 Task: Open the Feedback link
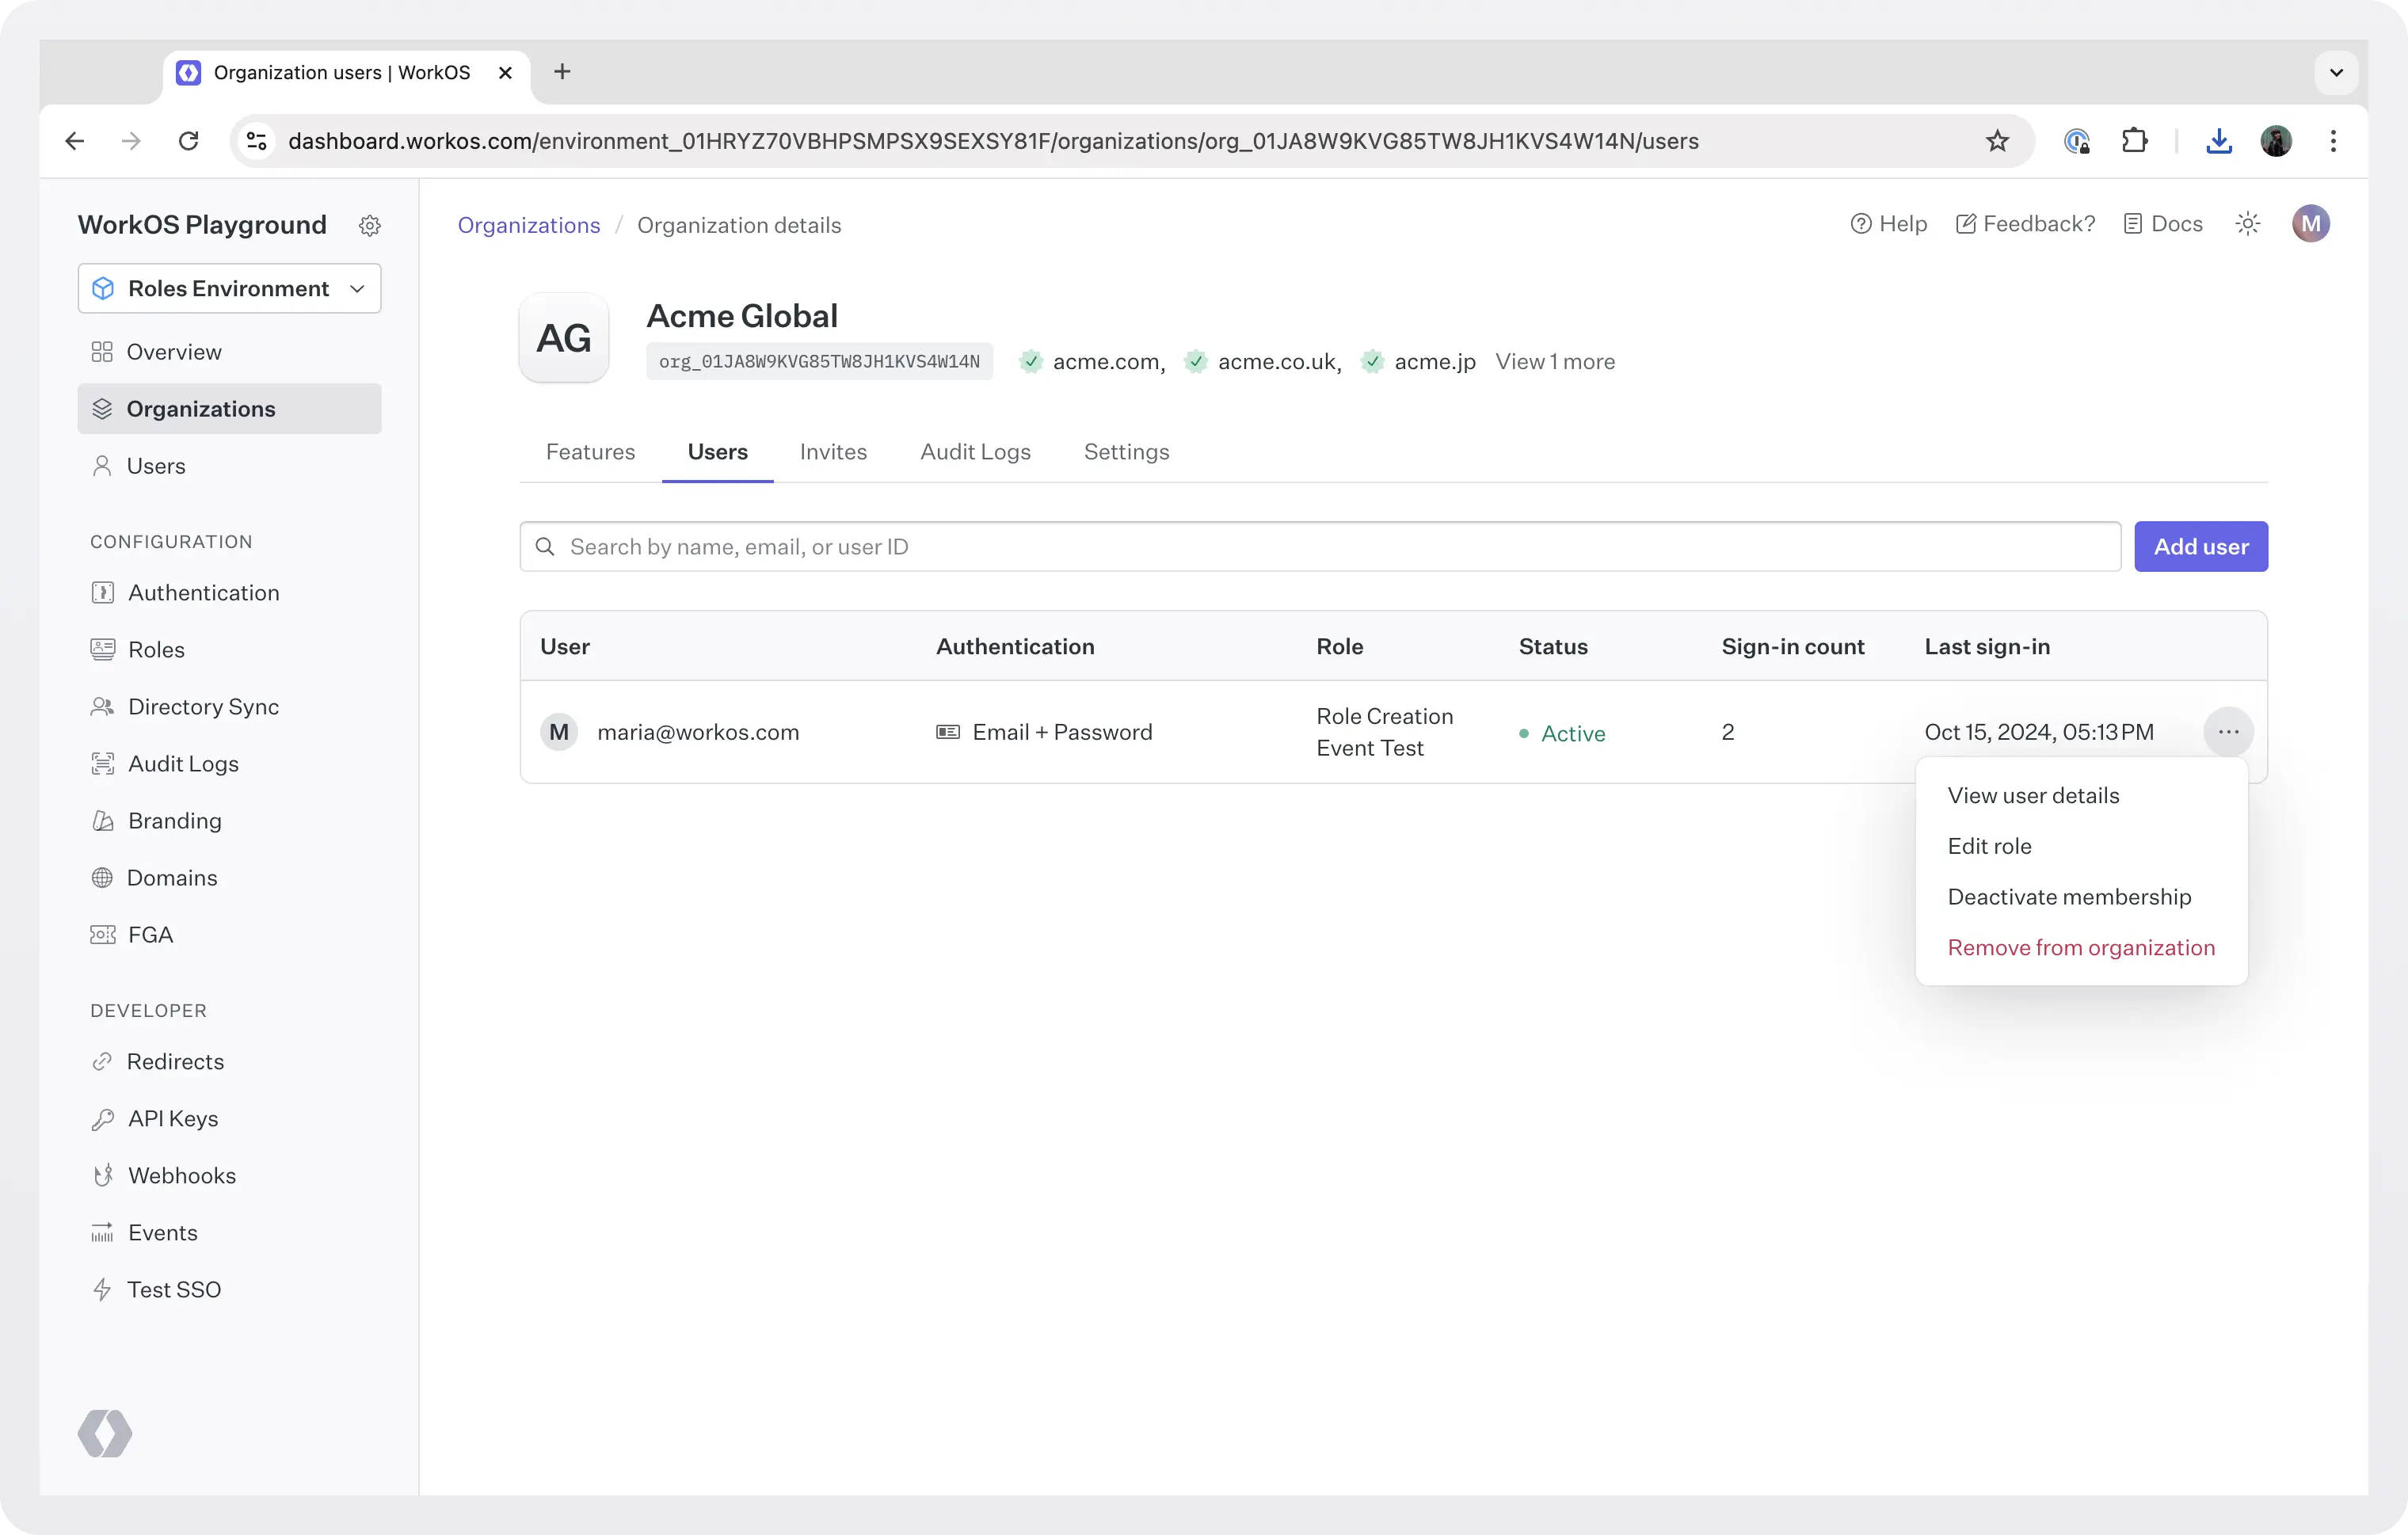(x=2025, y=224)
